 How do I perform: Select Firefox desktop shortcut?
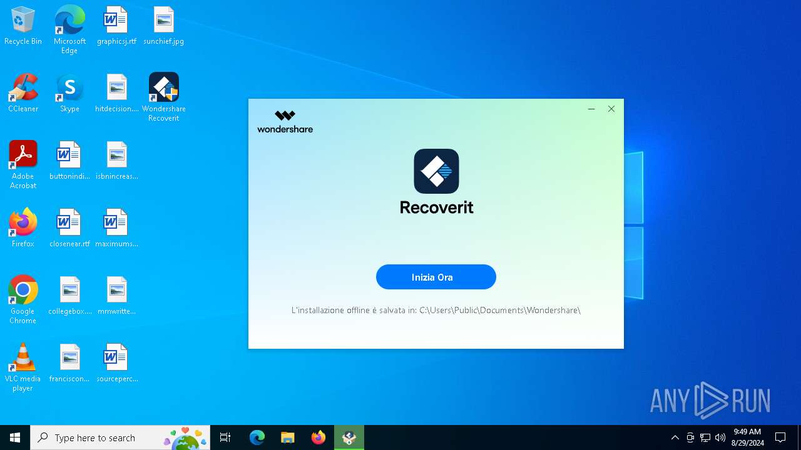point(23,228)
